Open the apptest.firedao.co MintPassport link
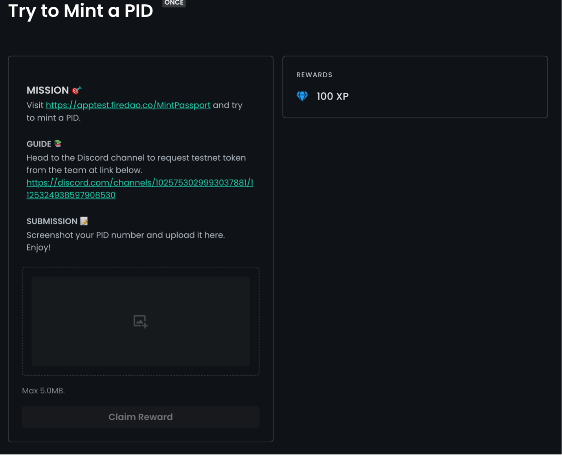 (128, 105)
